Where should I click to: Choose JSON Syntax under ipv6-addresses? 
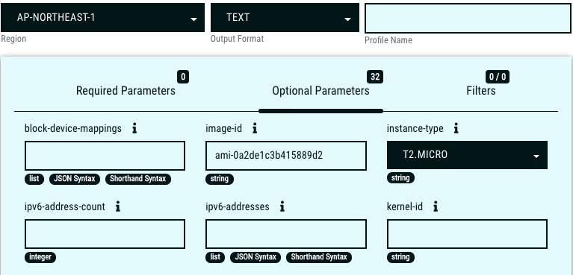click(x=255, y=257)
